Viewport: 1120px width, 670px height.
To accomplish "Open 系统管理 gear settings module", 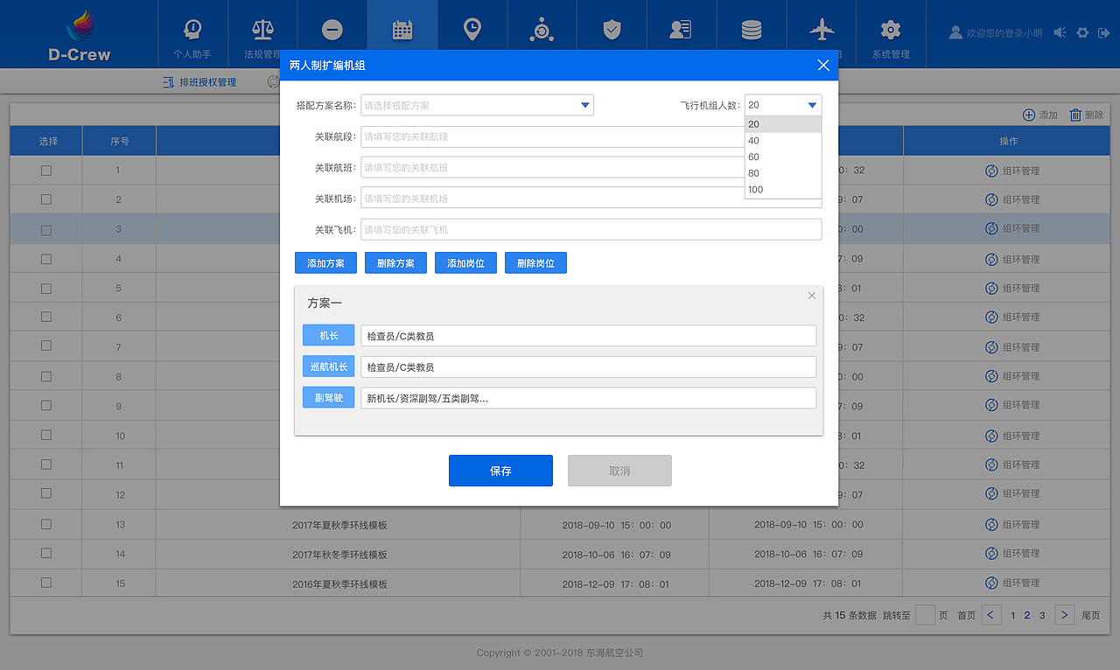I will [891, 34].
